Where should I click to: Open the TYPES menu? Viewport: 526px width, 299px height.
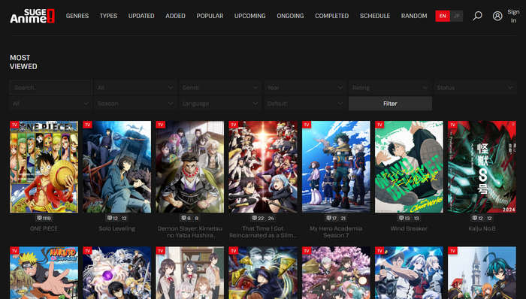(x=108, y=16)
